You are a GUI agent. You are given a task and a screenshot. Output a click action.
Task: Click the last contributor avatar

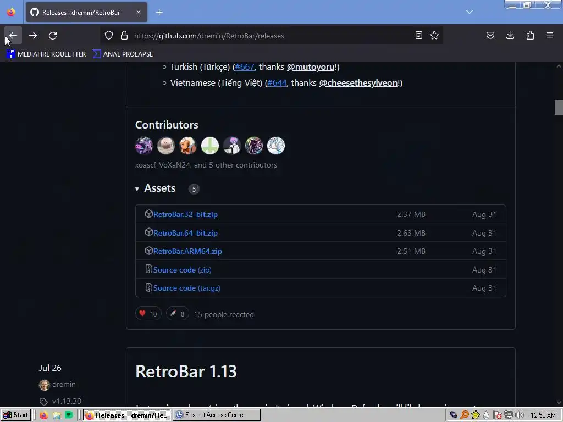coord(276,146)
